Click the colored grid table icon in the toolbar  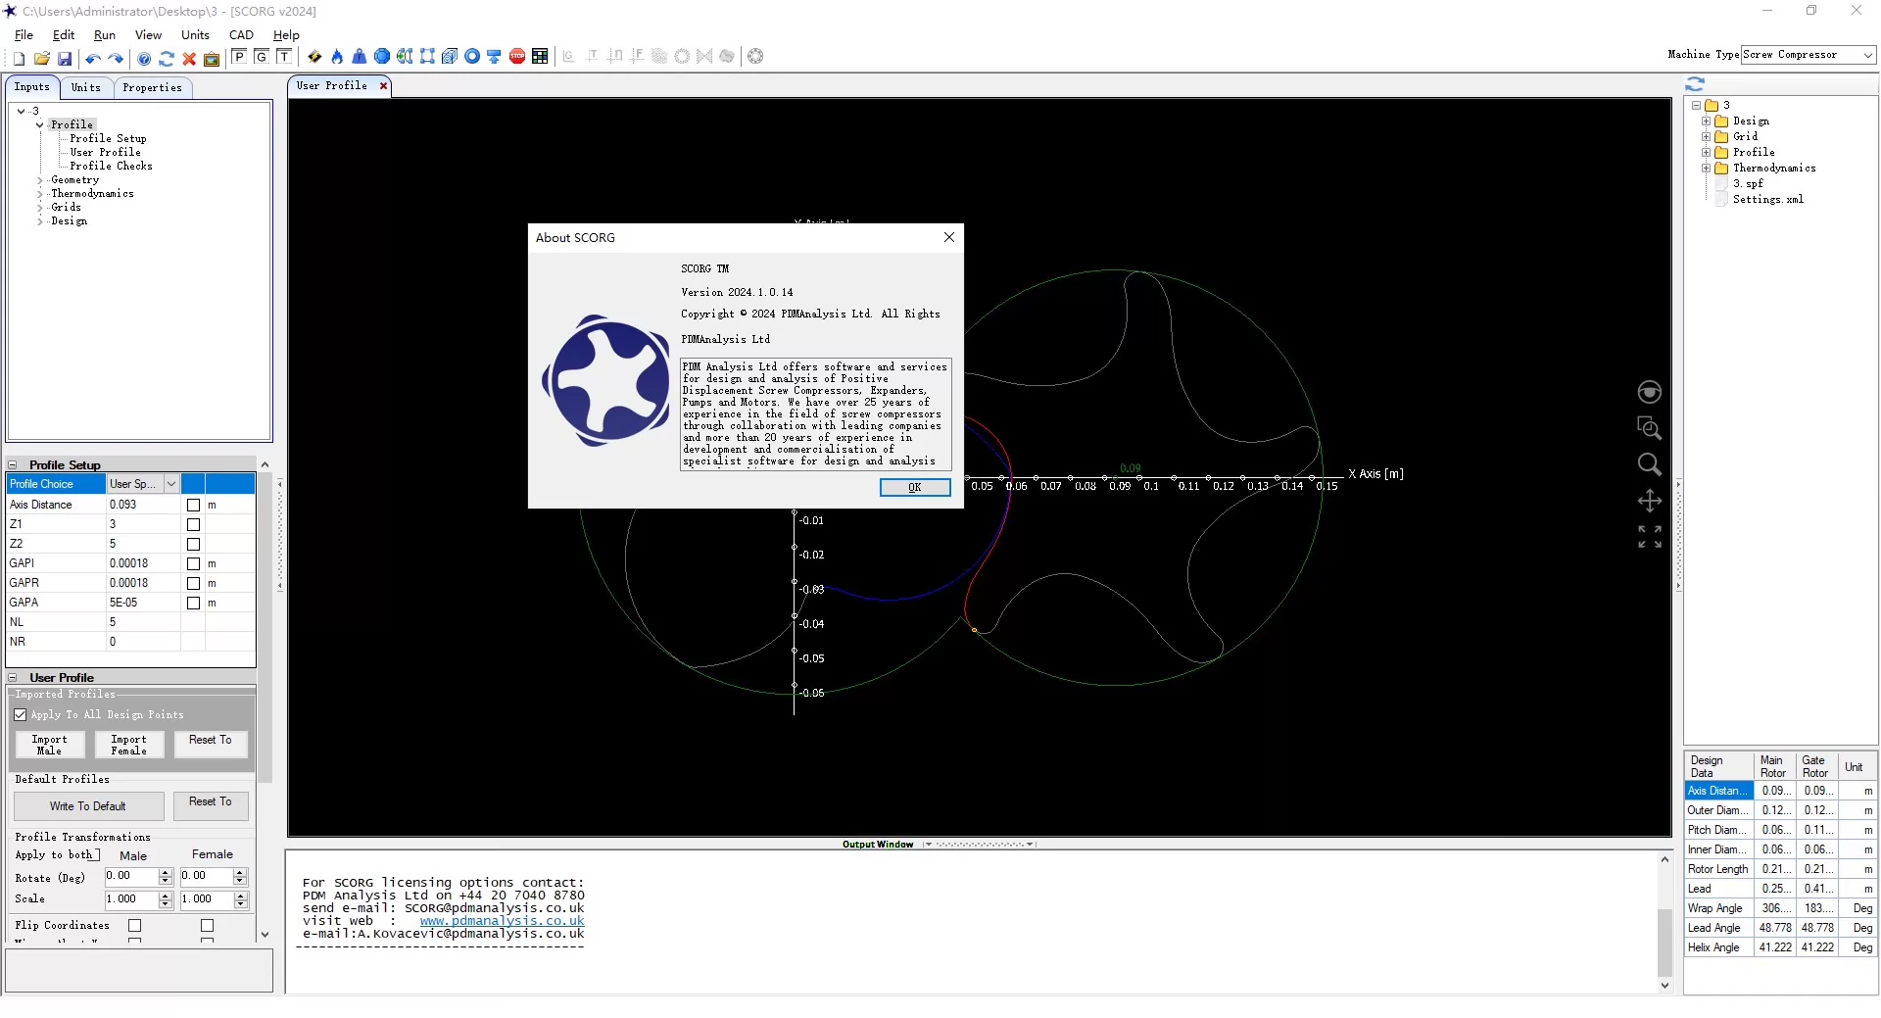click(540, 57)
